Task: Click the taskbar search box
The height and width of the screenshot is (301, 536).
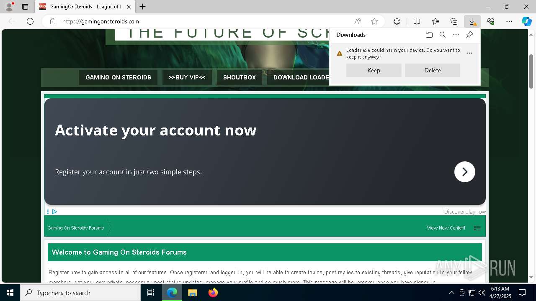Action: click(80, 293)
